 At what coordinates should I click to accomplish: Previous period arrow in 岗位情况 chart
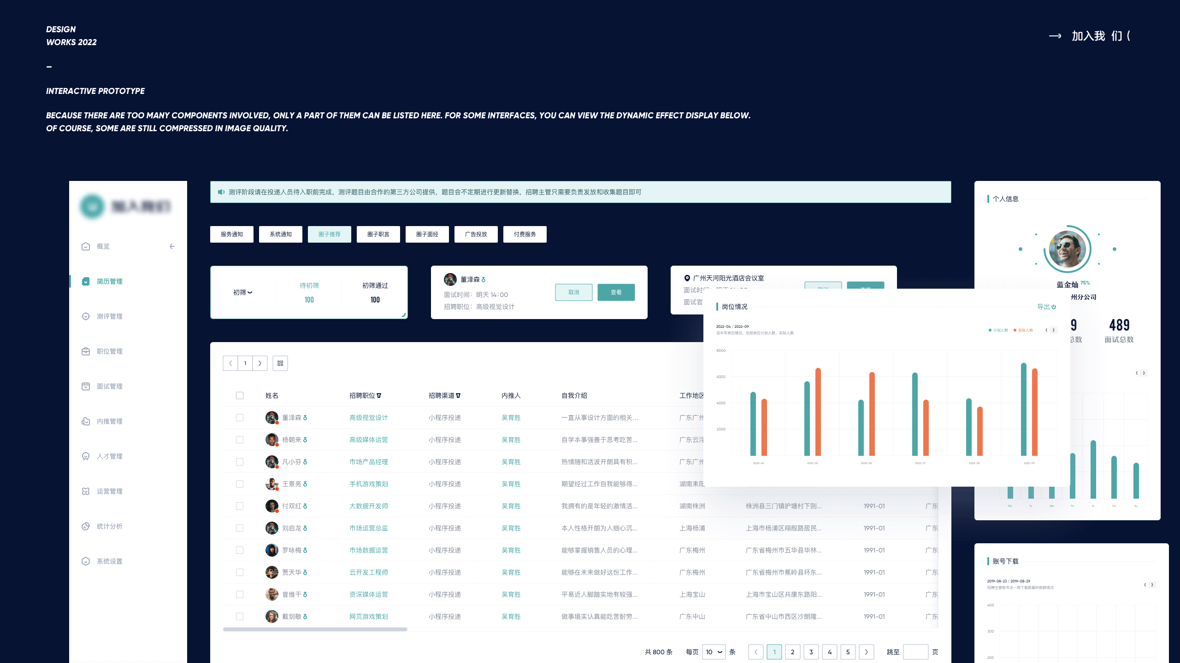click(x=1046, y=330)
